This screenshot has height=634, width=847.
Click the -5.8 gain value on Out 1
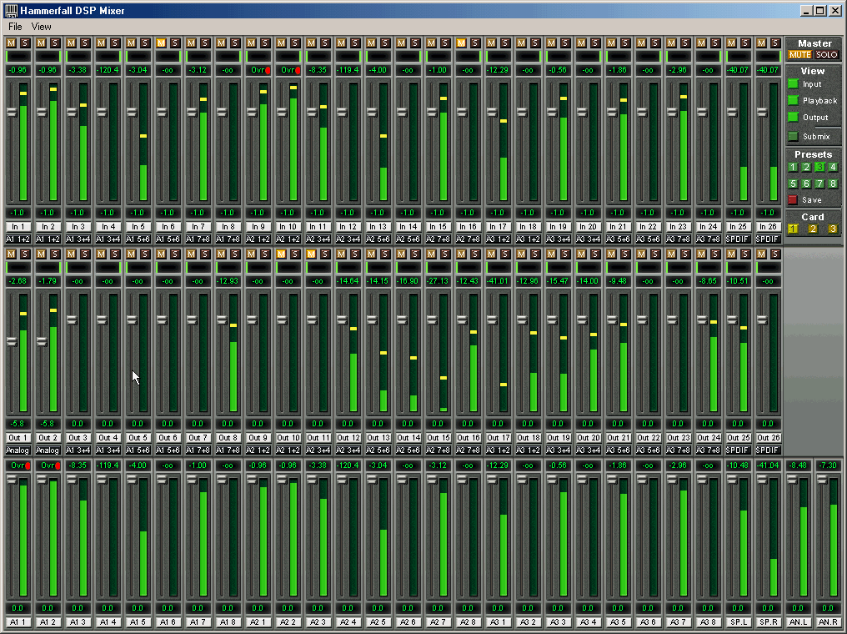click(x=18, y=424)
